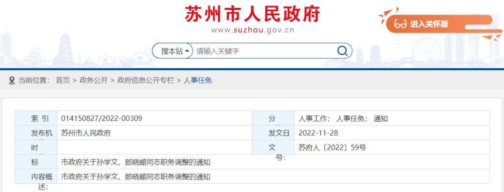Click the 苏州市人民政府 header logo
This screenshot has height=192, width=504.
(x=252, y=14)
